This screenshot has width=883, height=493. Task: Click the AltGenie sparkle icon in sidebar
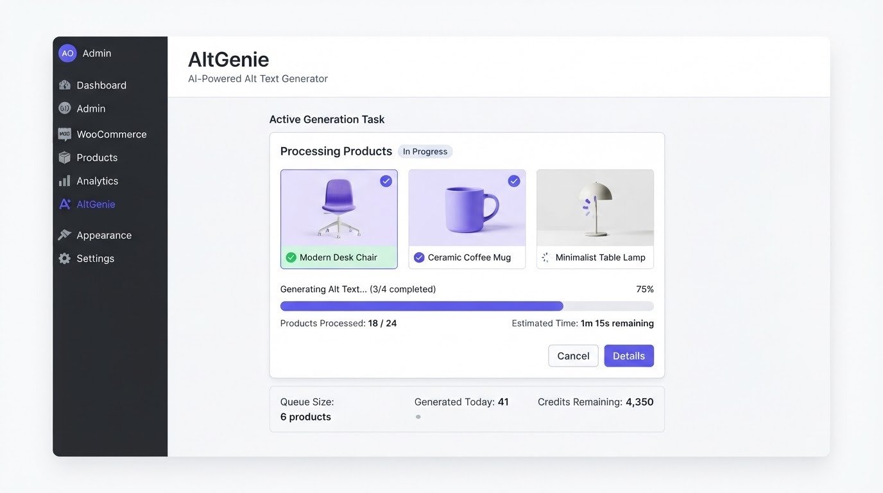65,204
